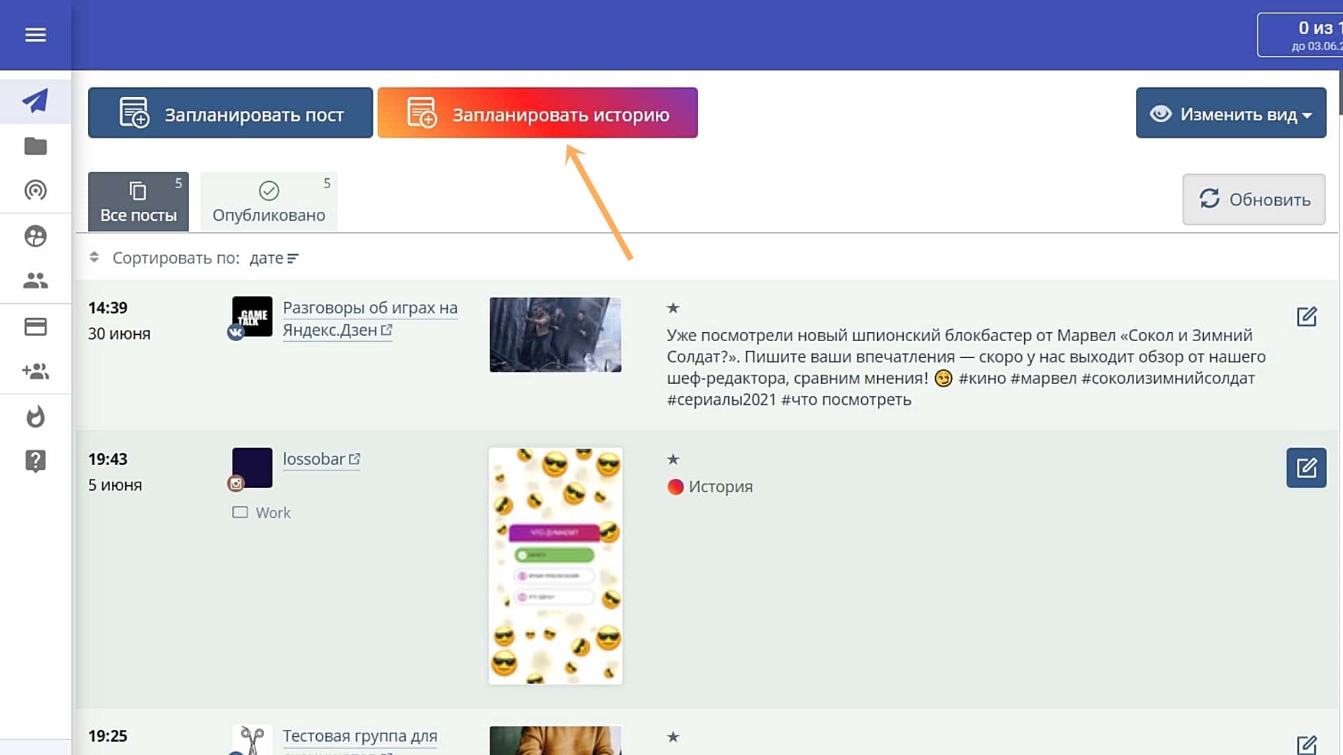Viewport: 1343px width, 755px height.
Task: Open the hamburger menu
Action: point(35,34)
